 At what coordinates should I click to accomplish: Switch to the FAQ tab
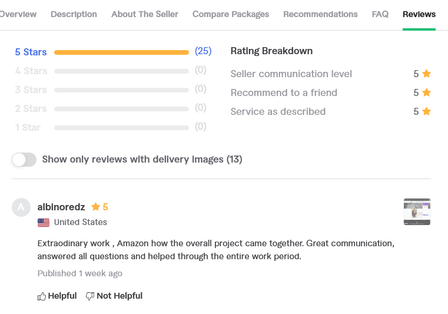(x=380, y=14)
